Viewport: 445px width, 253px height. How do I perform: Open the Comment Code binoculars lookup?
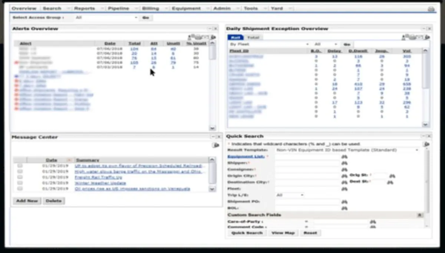[373, 227]
